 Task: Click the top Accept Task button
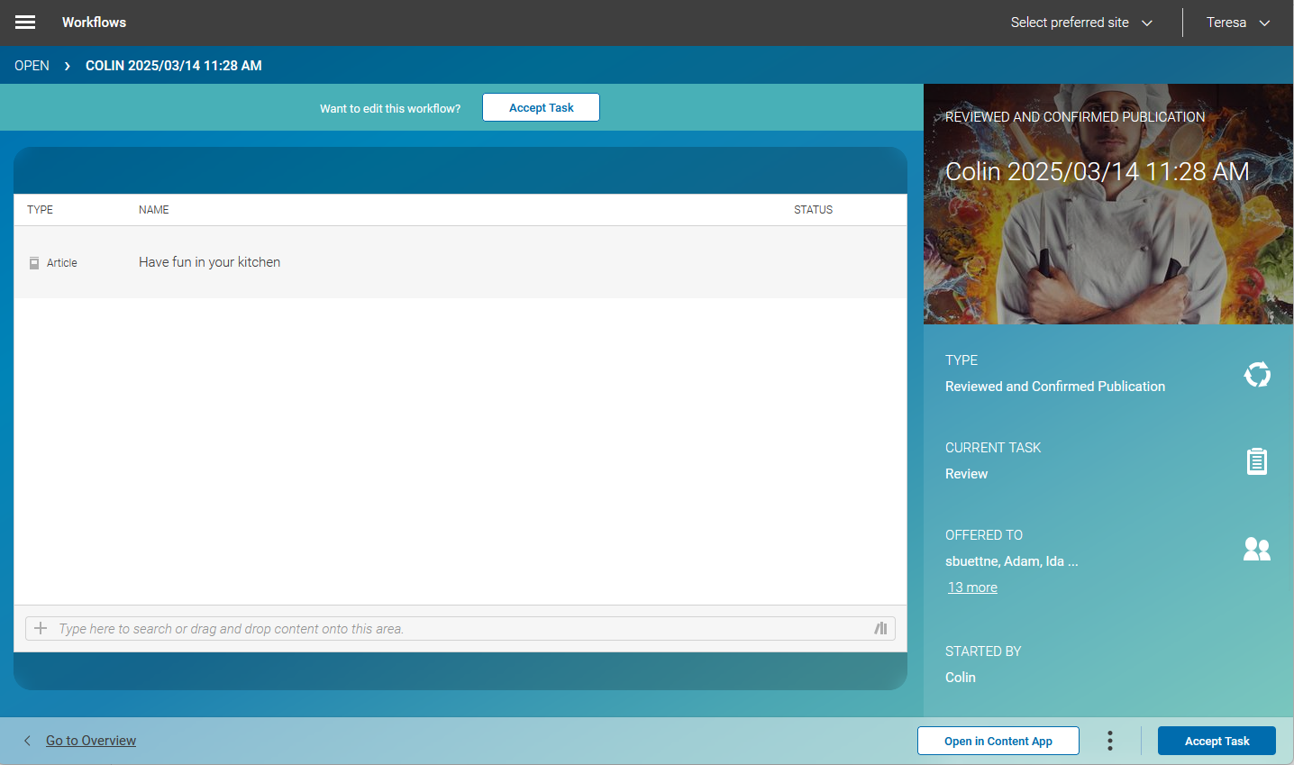tap(541, 107)
